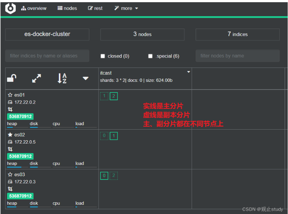Click es03 heap usage bar
288x214 pixels.
pos(18,207)
